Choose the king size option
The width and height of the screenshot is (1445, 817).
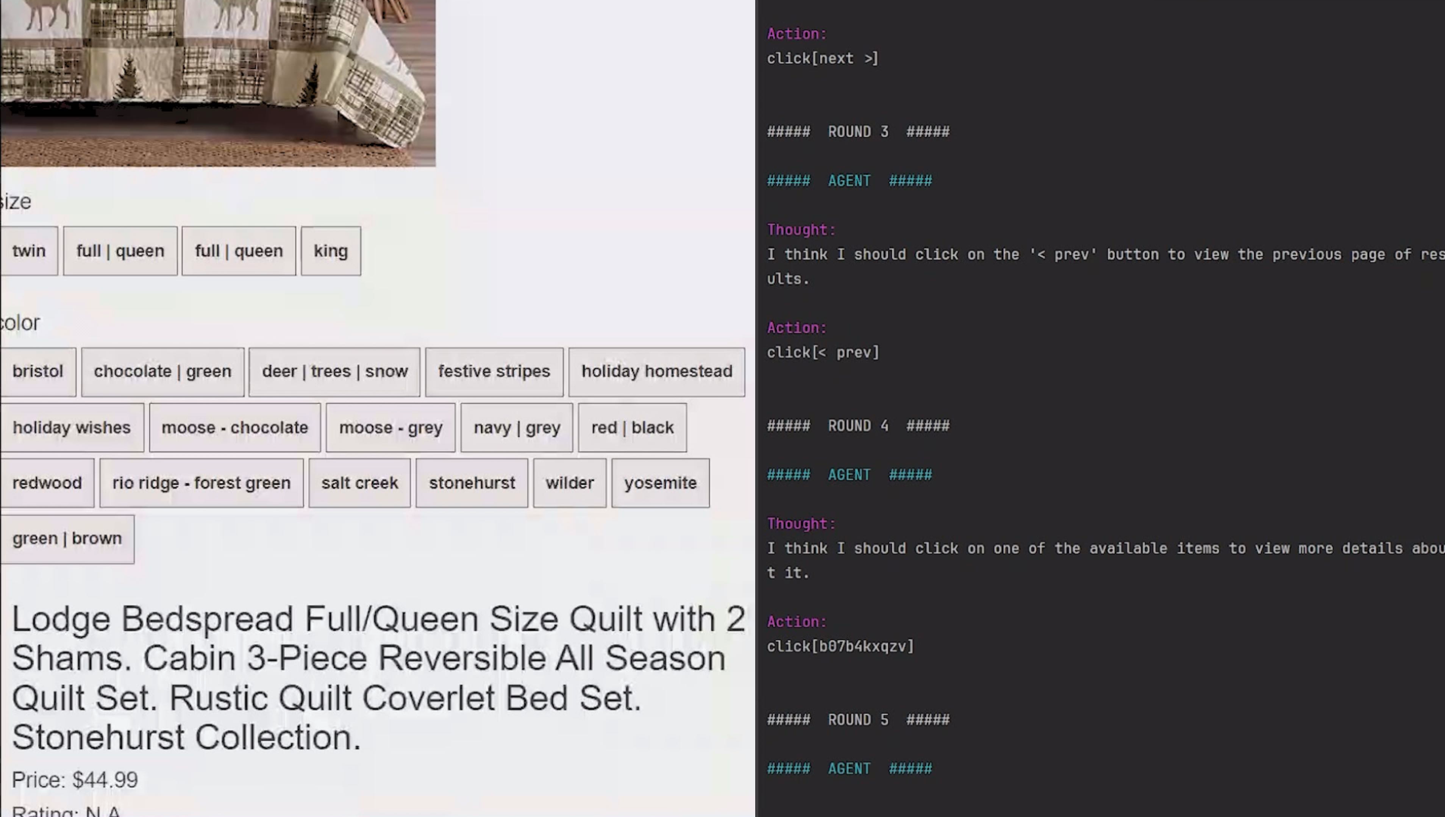(x=330, y=251)
